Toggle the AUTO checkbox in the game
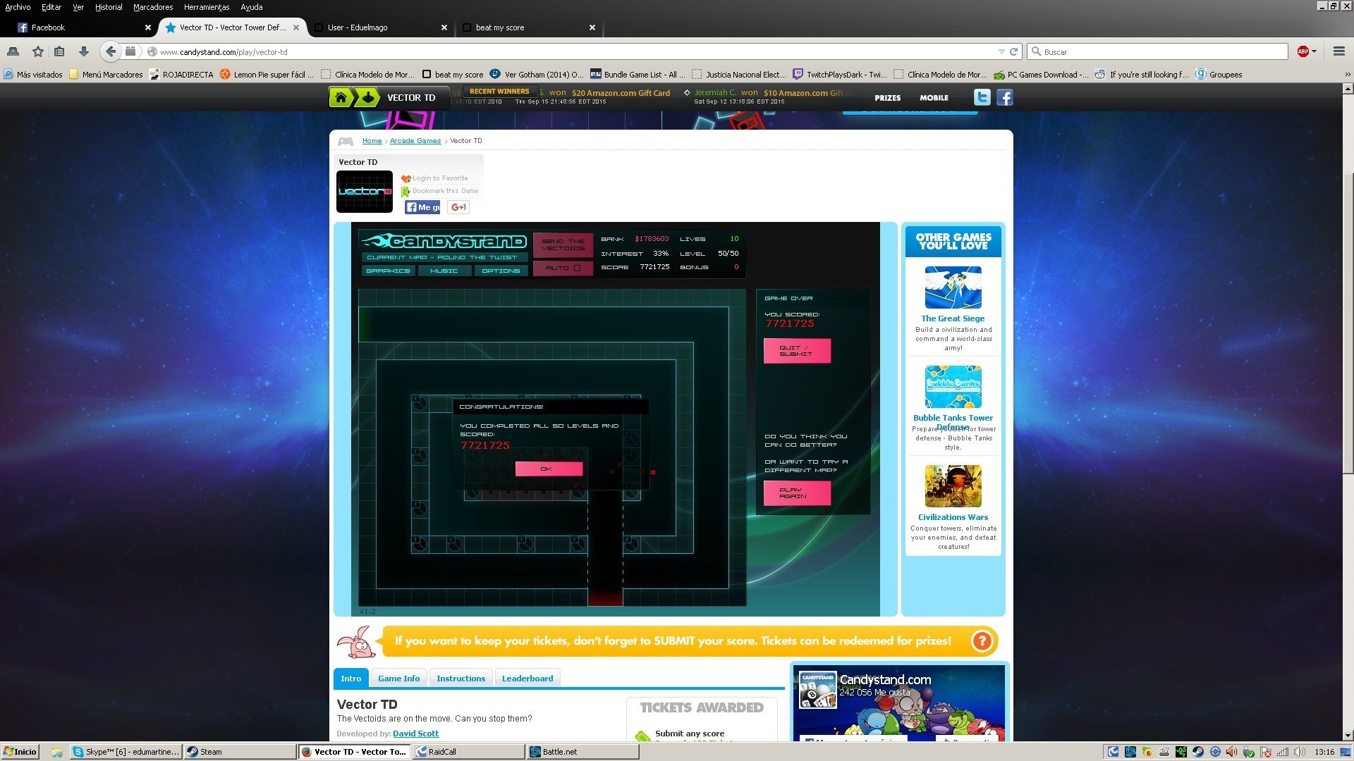Image resolution: width=1354 pixels, height=761 pixels. pos(577,268)
